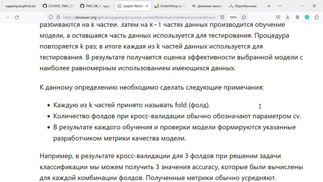The height and width of the screenshot is (182, 323).
Task: Click the 'параметром cv.' bullet text
Action: (277, 116)
